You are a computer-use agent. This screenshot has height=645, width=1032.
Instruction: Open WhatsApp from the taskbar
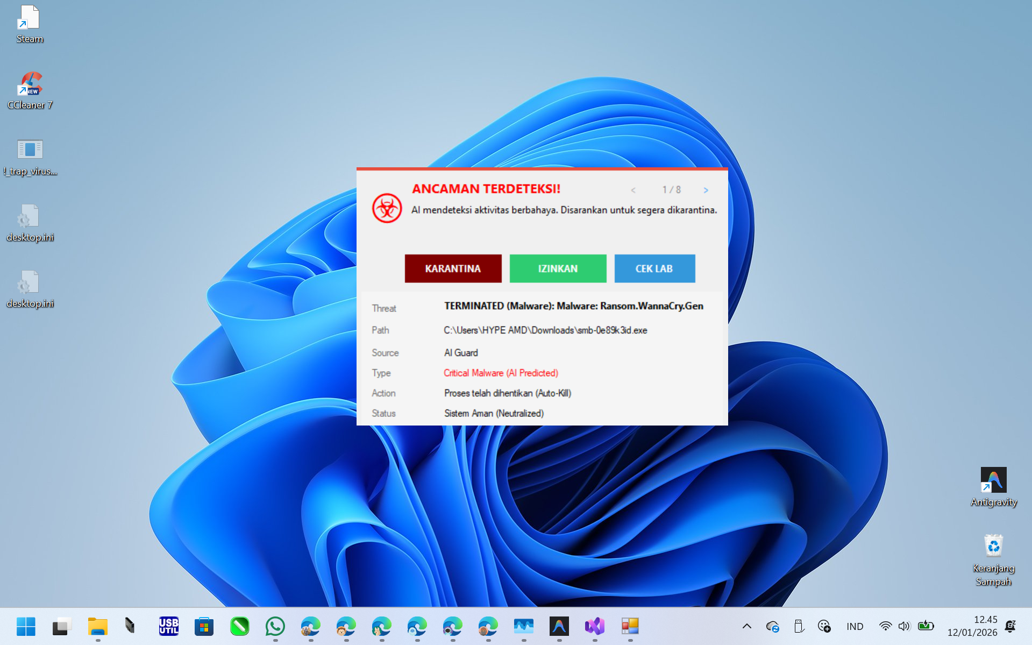(275, 626)
